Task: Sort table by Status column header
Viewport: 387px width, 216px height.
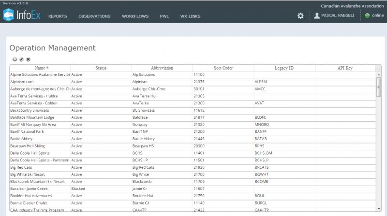Action: pos(101,68)
